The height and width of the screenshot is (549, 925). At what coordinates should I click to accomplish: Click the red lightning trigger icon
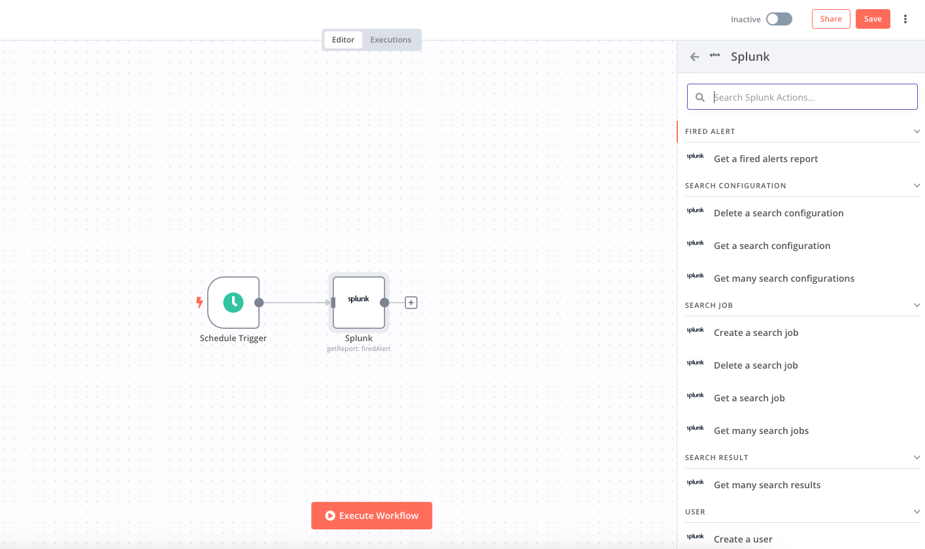[200, 303]
